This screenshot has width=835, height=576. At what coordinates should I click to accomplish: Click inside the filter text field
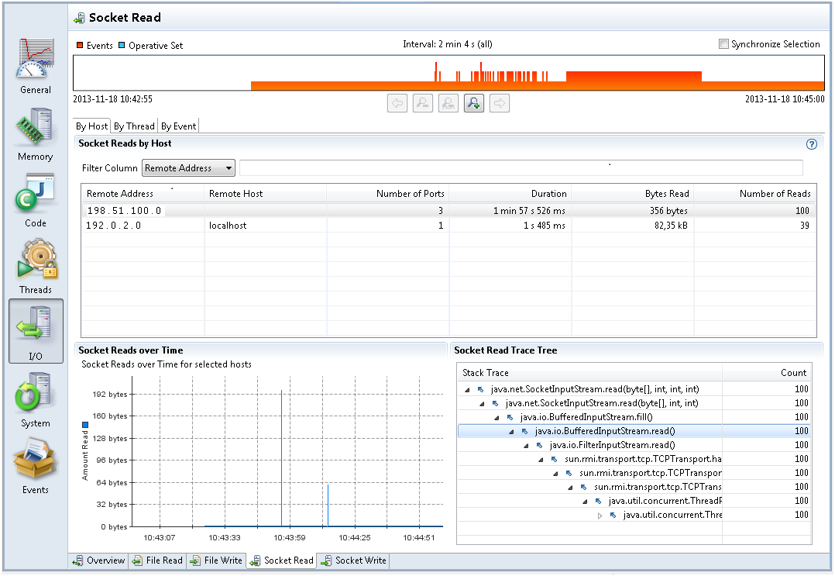[521, 168]
